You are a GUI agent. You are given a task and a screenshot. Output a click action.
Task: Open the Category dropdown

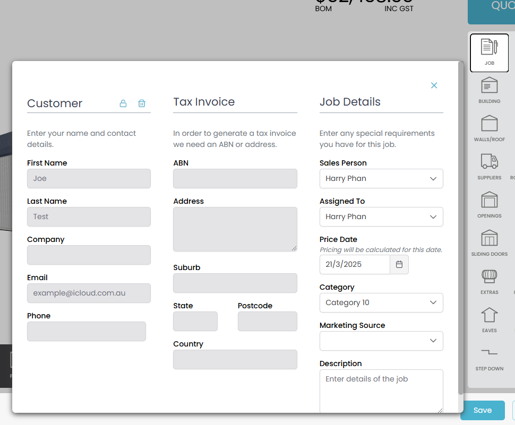381,303
